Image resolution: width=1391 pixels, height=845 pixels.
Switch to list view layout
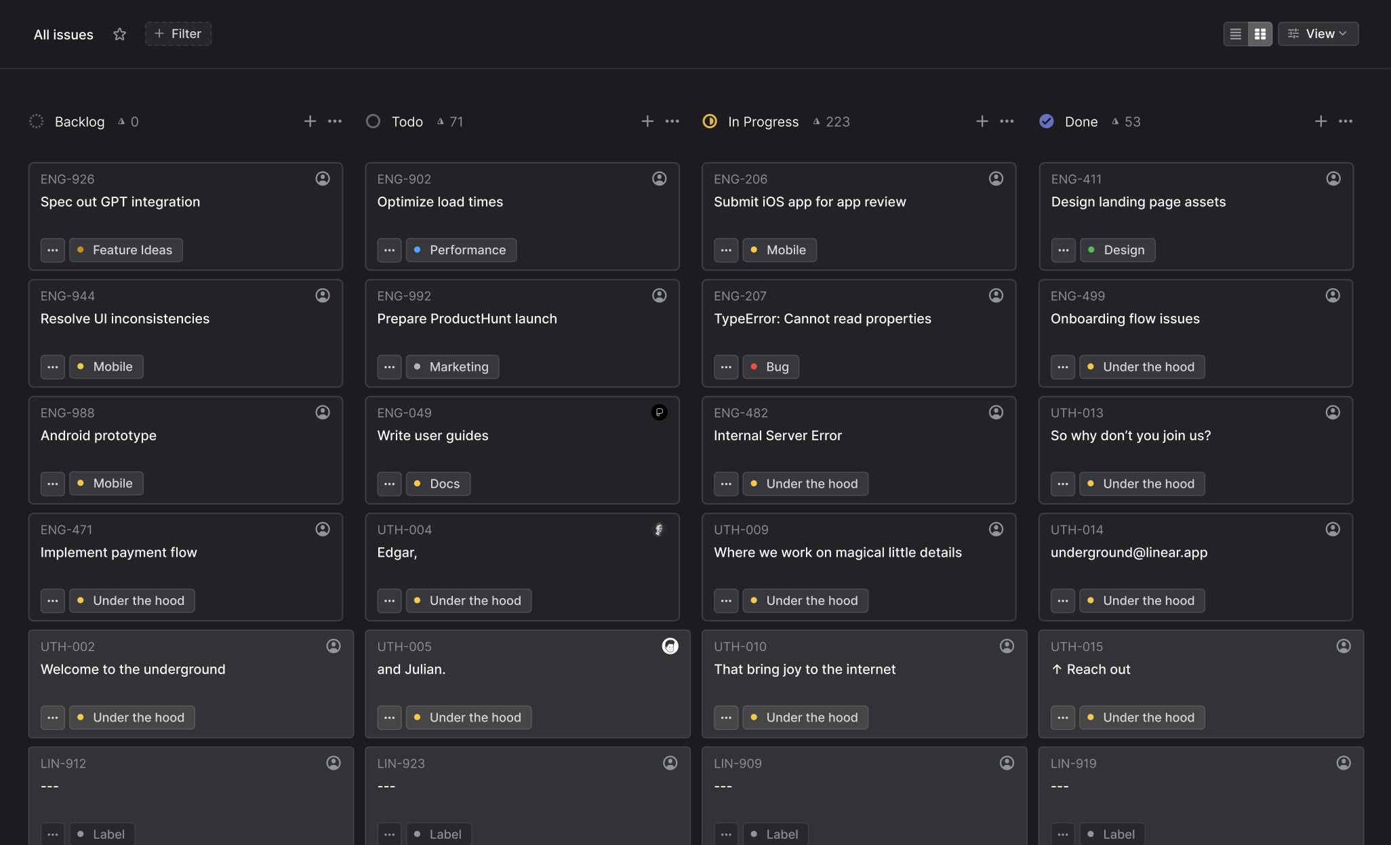tap(1235, 33)
